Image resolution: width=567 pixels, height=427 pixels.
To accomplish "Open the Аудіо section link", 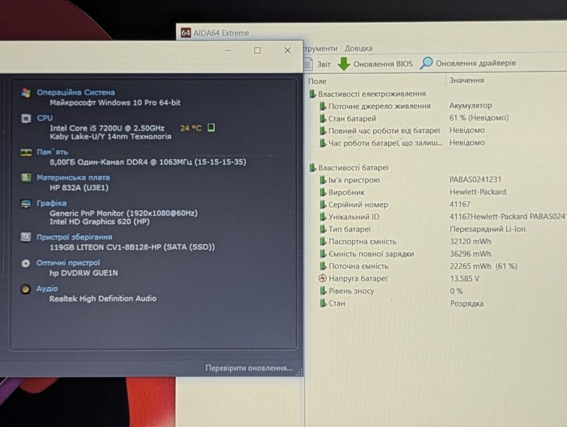I will [47, 289].
